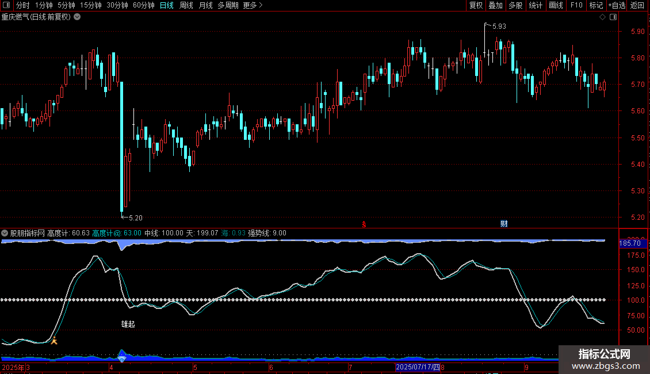Select the 15分钟 period tab
Image resolution: width=650 pixels, height=374 pixels.
[90, 5]
